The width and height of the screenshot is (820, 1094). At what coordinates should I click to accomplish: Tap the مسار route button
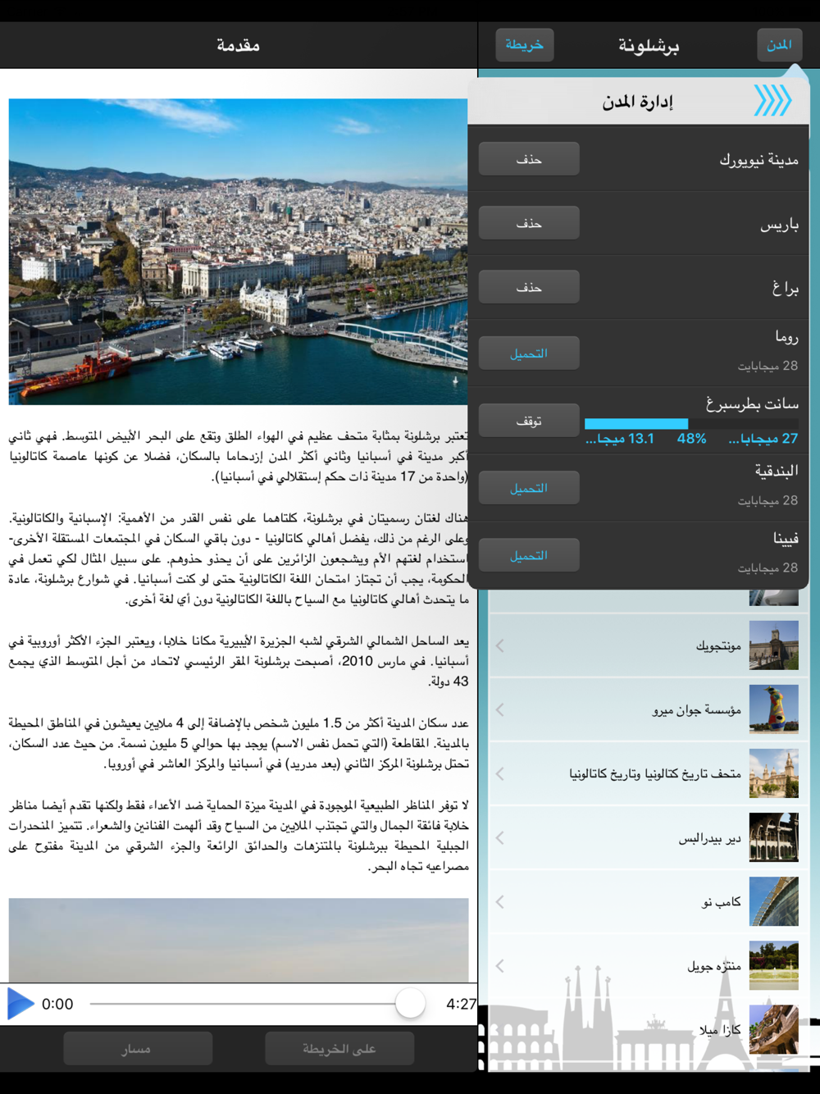point(138,1049)
